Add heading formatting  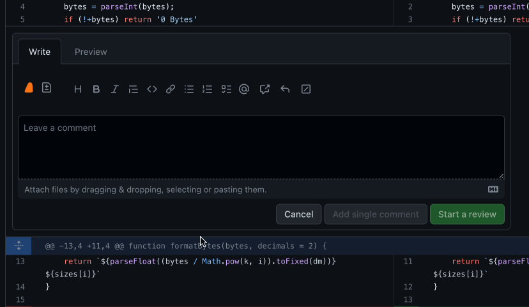click(x=78, y=89)
